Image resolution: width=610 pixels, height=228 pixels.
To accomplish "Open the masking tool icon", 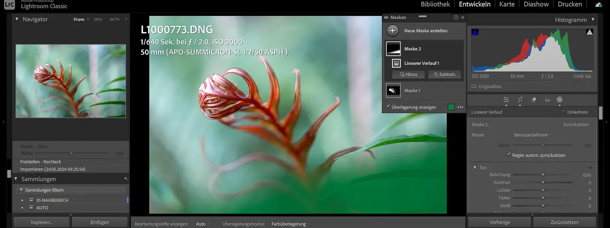I will (x=560, y=99).
